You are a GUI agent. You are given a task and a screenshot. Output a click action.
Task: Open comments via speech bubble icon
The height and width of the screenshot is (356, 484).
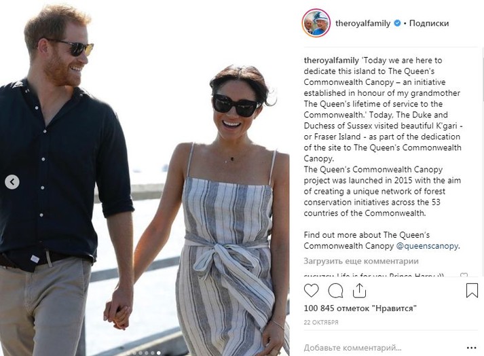[335, 291]
